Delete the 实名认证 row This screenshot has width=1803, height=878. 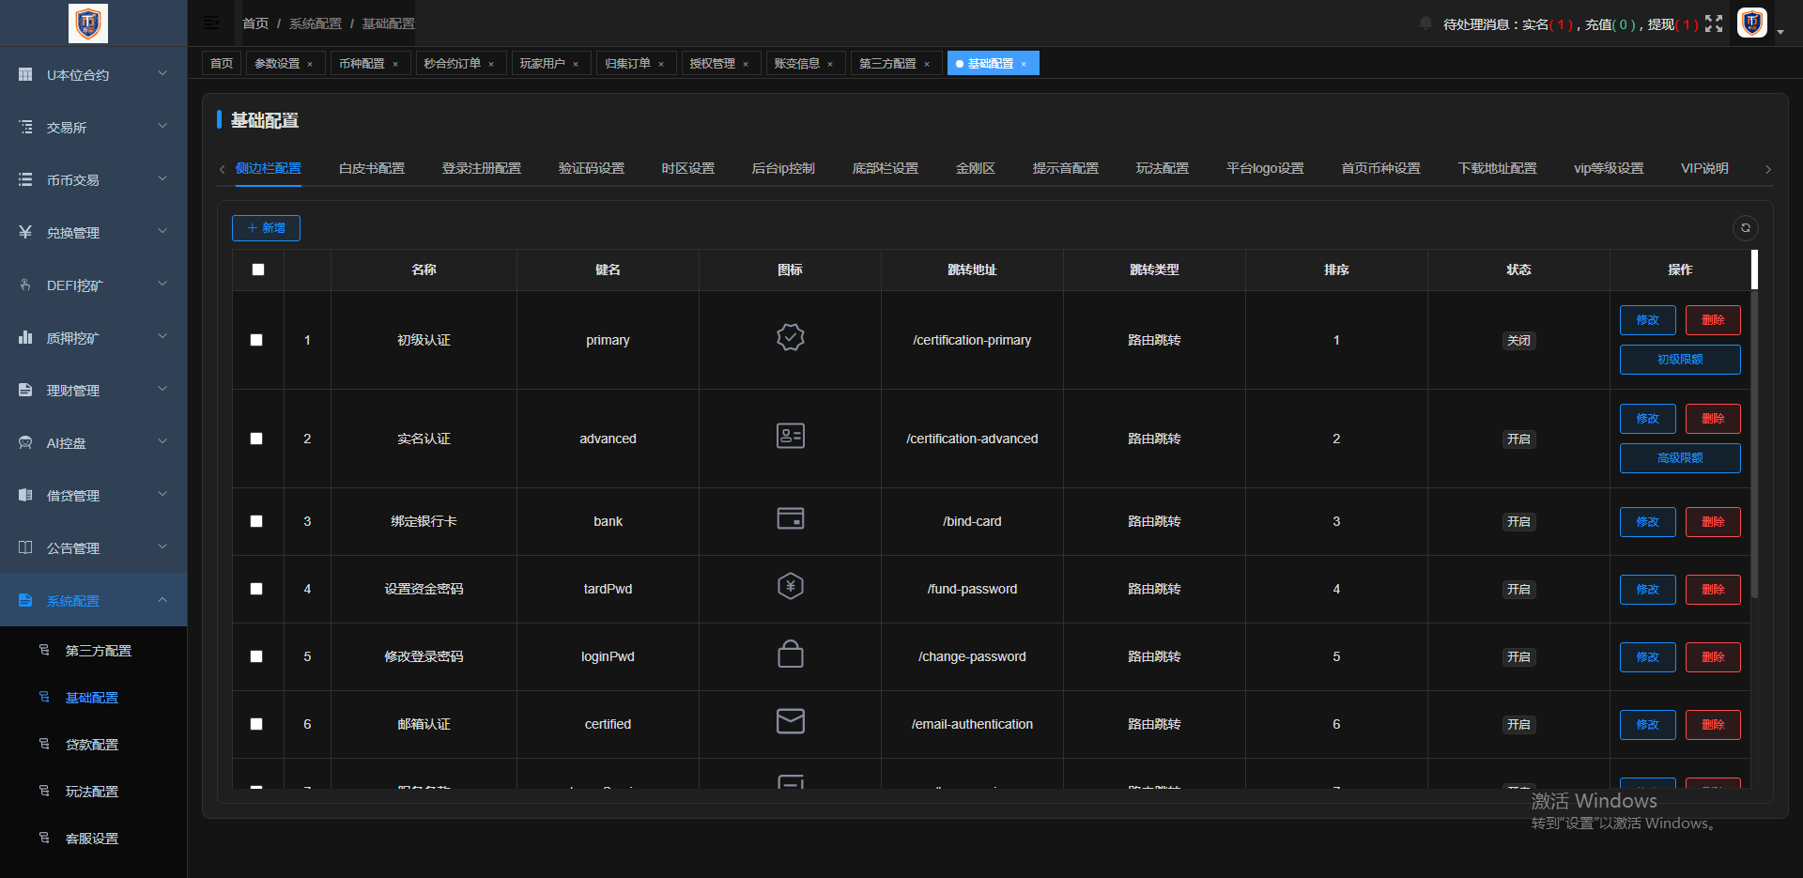(x=1712, y=419)
